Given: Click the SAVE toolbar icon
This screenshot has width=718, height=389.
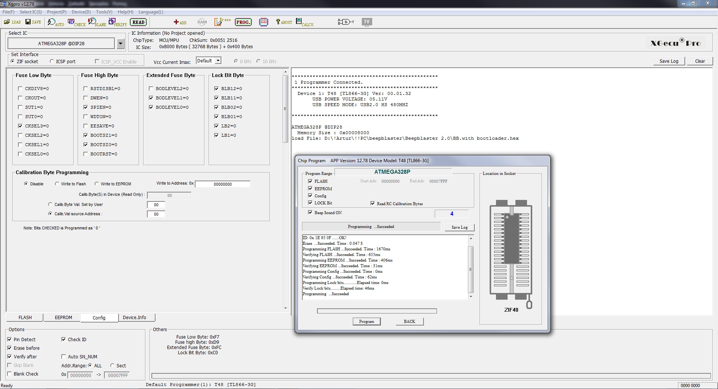Looking at the screenshot, I should 33,22.
